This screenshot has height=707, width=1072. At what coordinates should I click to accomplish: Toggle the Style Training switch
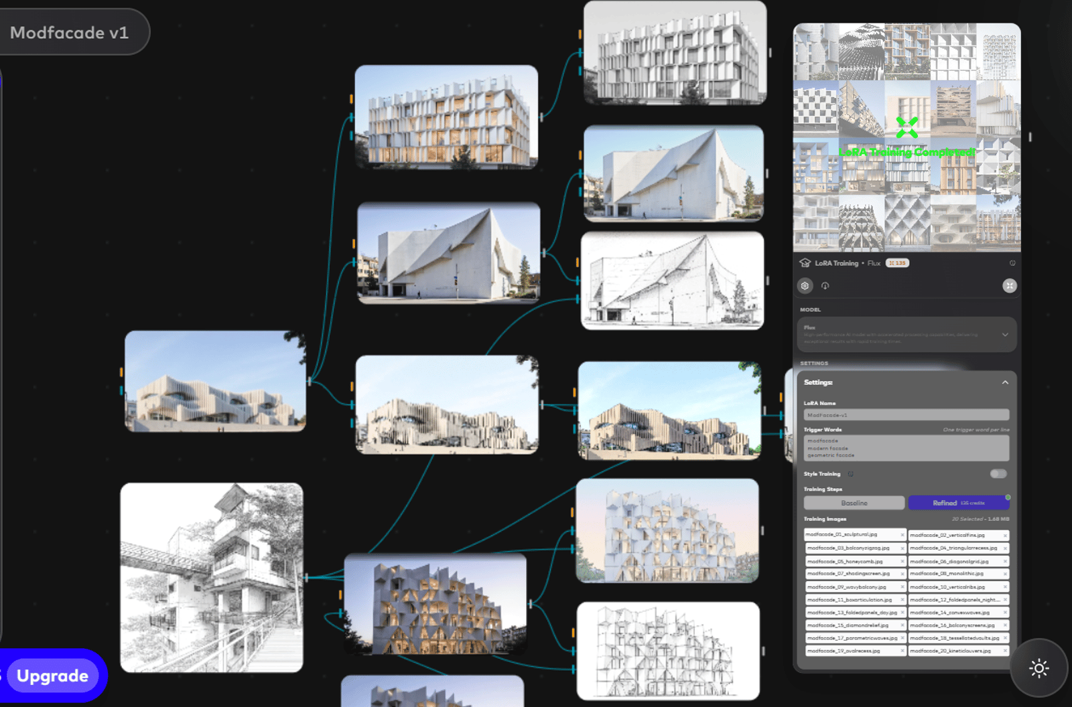click(998, 474)
